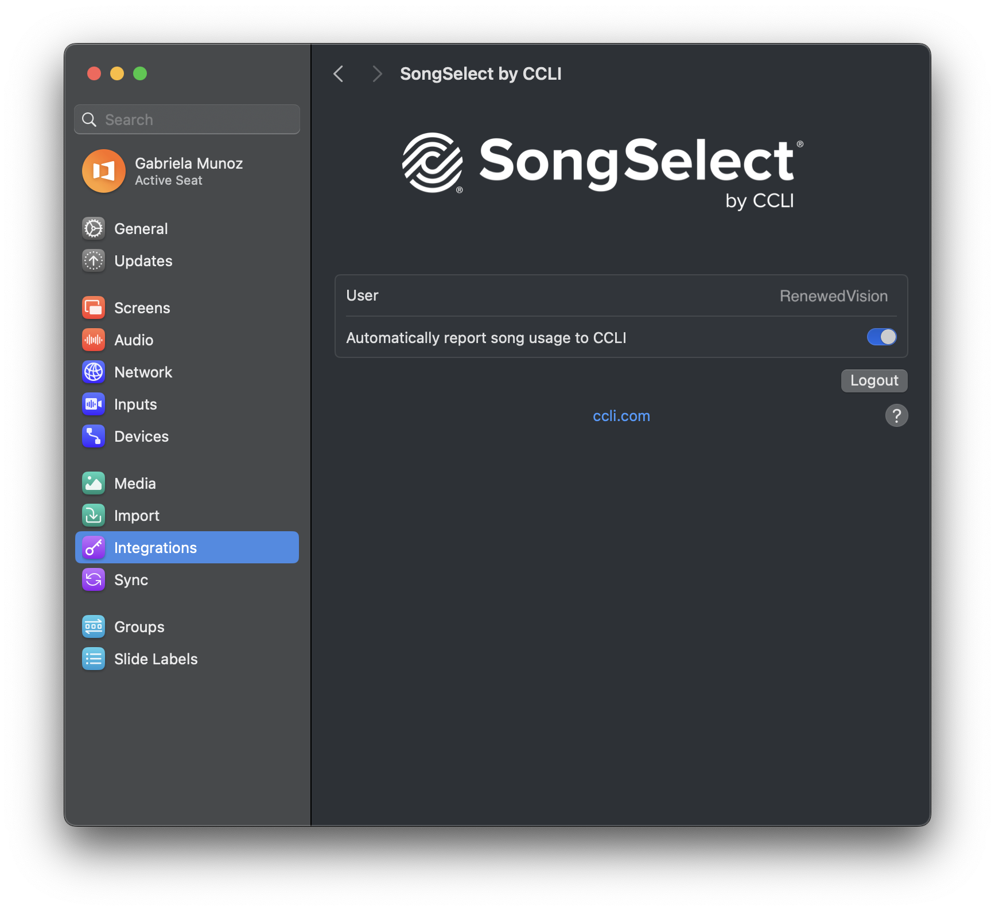Open the Screens settings pane
Screen dimensions: 995x911
point(187,307)
